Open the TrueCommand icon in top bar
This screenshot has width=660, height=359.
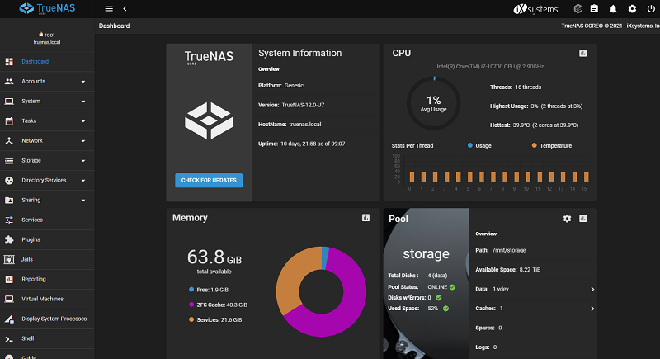click(578, 8)
